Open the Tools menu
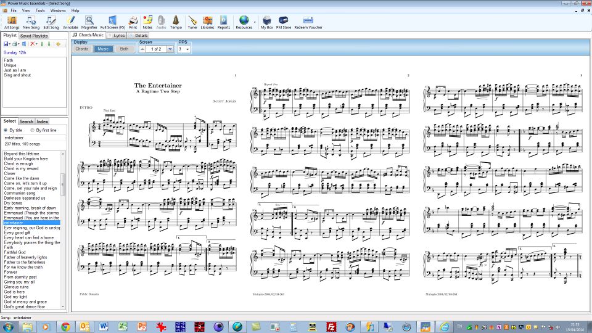The image size is (592, 333). click(x=40, y=10)
